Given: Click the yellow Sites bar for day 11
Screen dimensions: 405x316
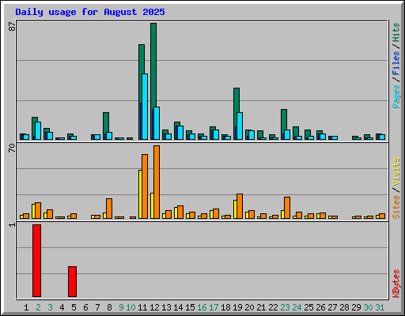Looking at the screenshot, I should pos(140,194).
